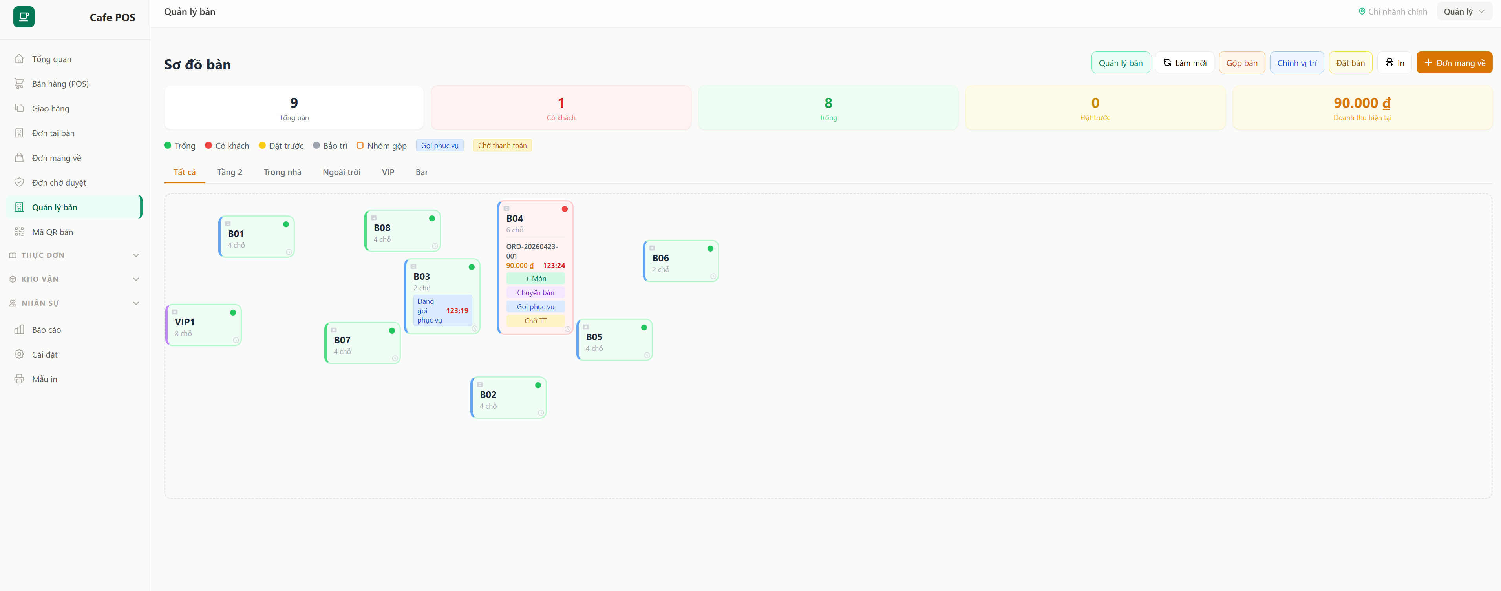
Task: Open Mẫu in via its printer icon
Action: (x=19, y=379)
